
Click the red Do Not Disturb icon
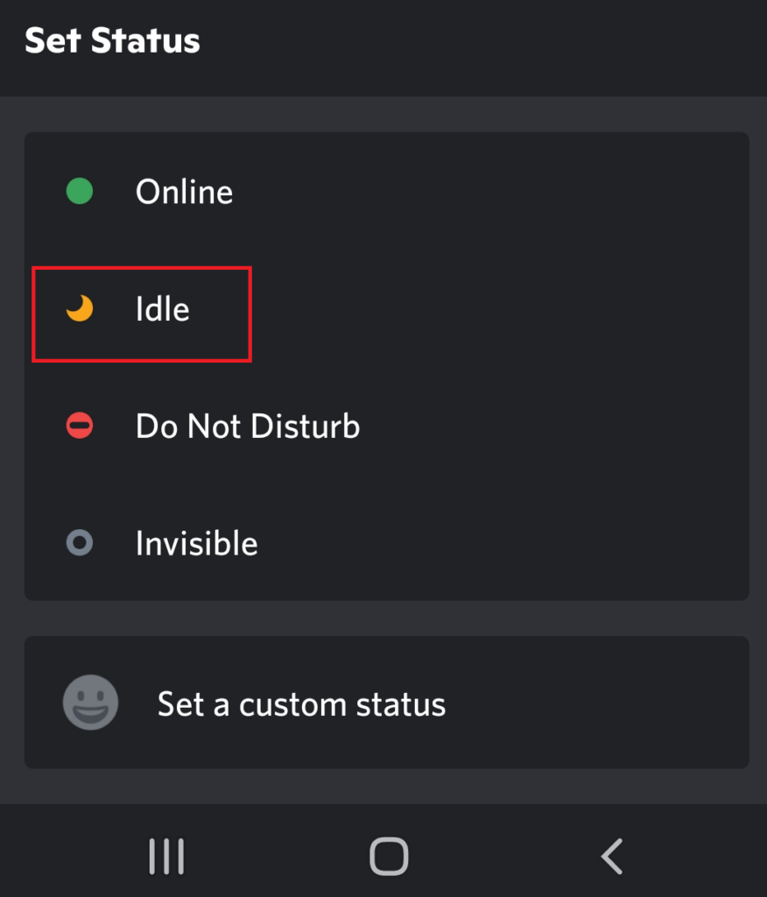78,426
